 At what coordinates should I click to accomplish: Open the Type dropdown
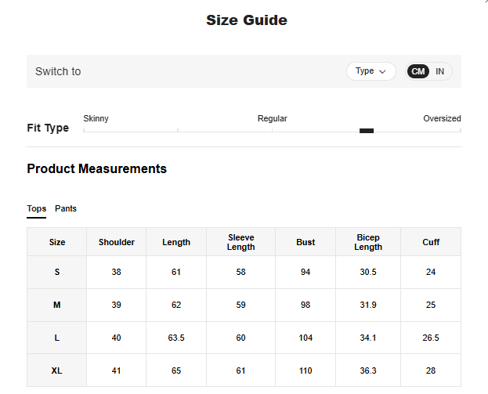(x=371, y=71)
